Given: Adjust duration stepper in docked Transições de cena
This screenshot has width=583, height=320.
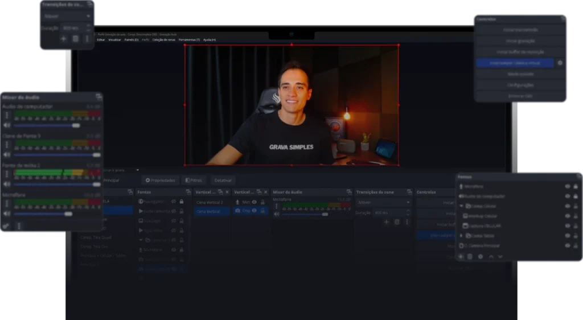Looking at the screenshot, I should [x=408, y=212].
